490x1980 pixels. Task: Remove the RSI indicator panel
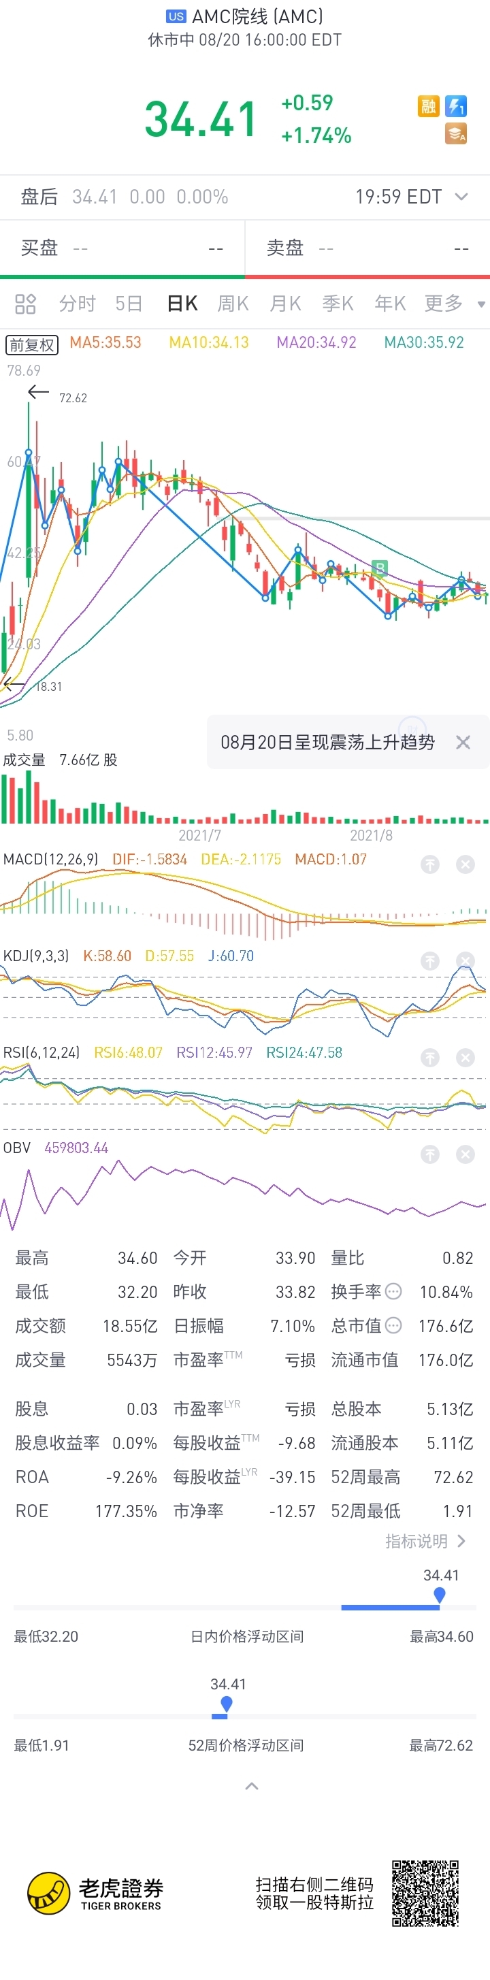coord(465,1058)
